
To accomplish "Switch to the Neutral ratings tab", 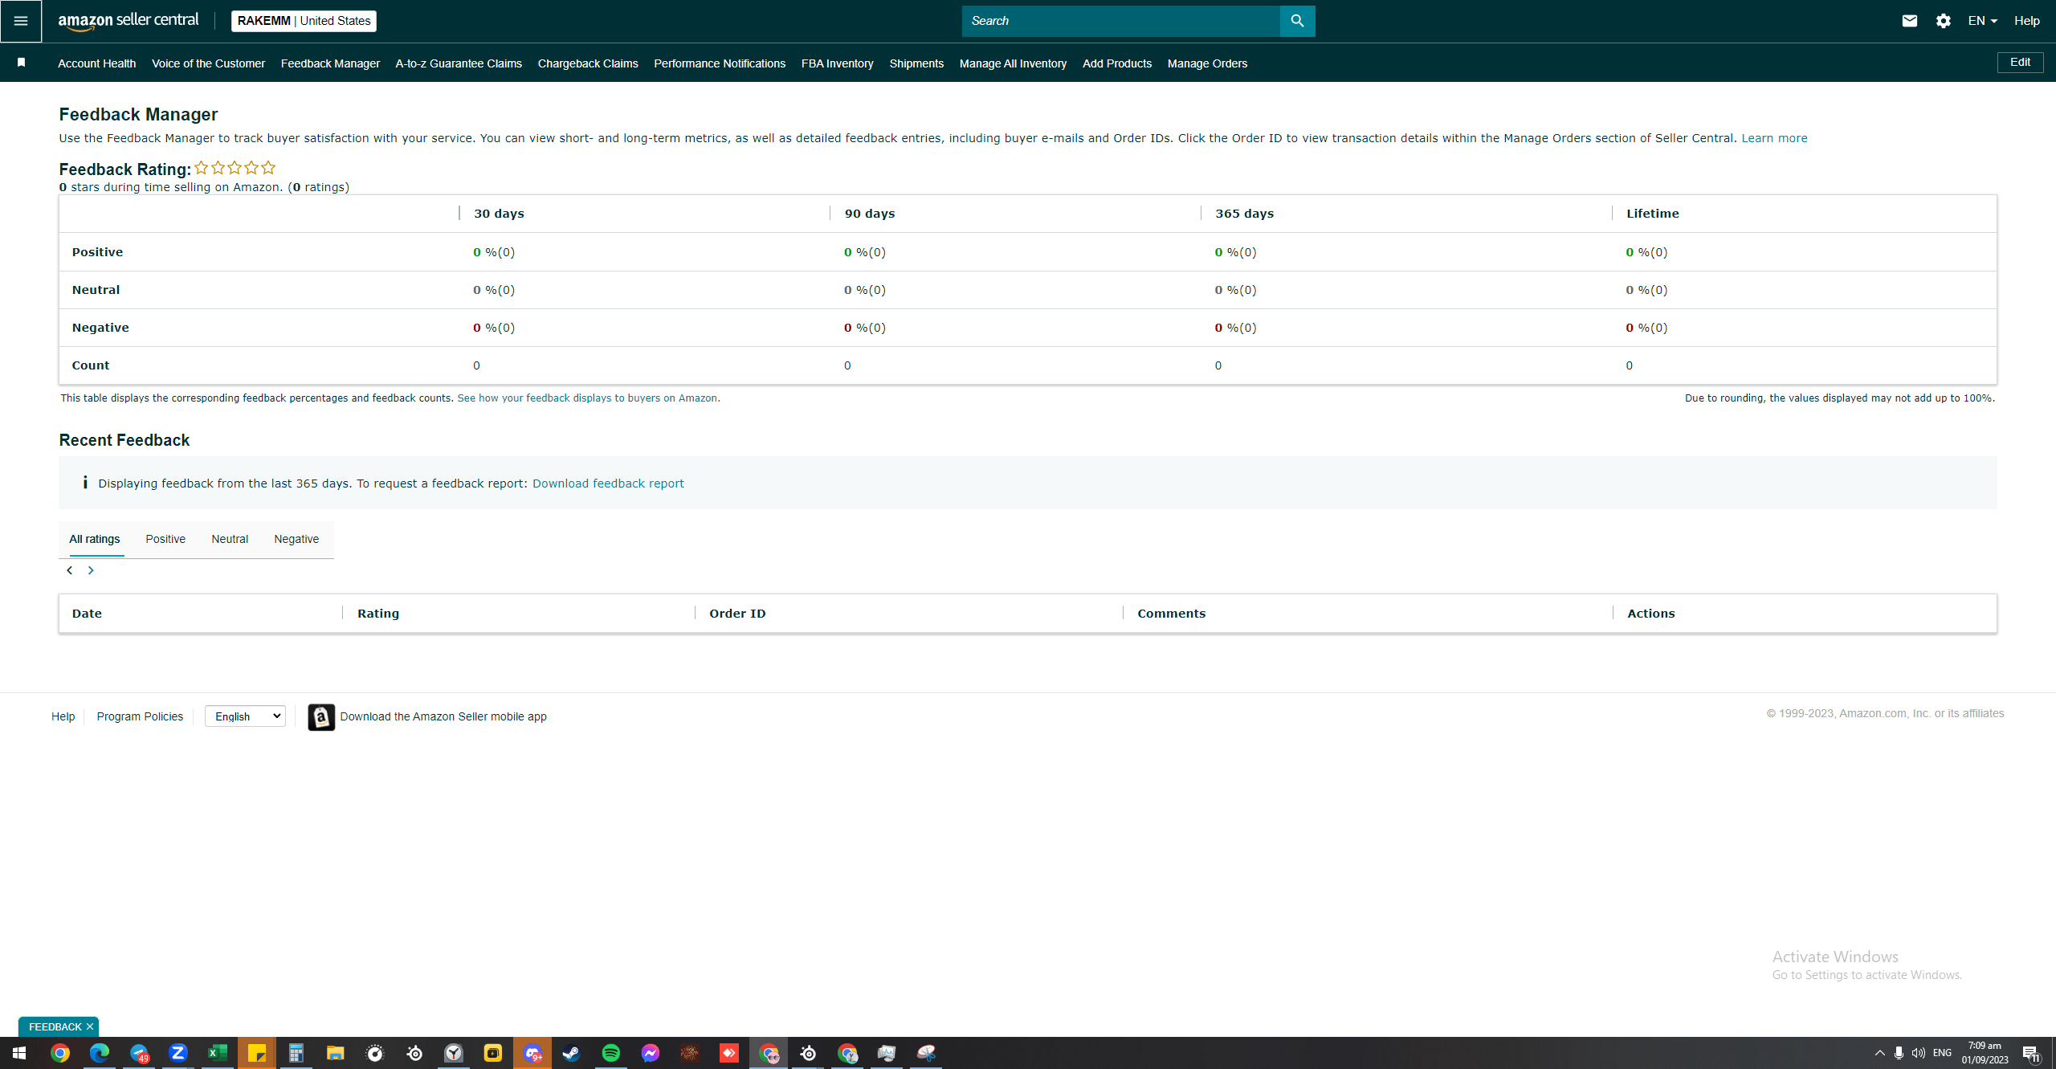I will [x=230, y=539].
